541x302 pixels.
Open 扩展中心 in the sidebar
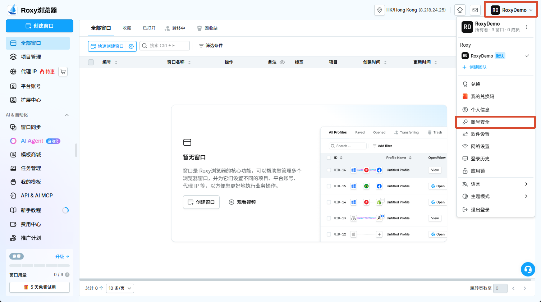coord(38,100)
